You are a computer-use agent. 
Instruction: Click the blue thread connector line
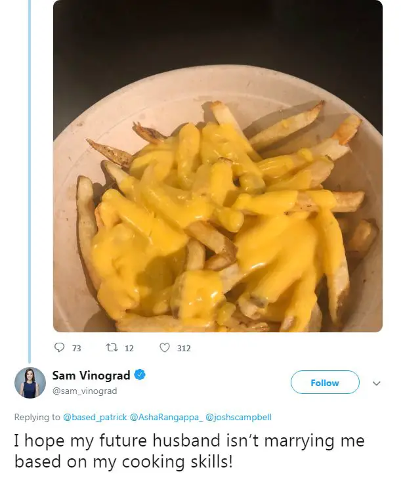30,182
